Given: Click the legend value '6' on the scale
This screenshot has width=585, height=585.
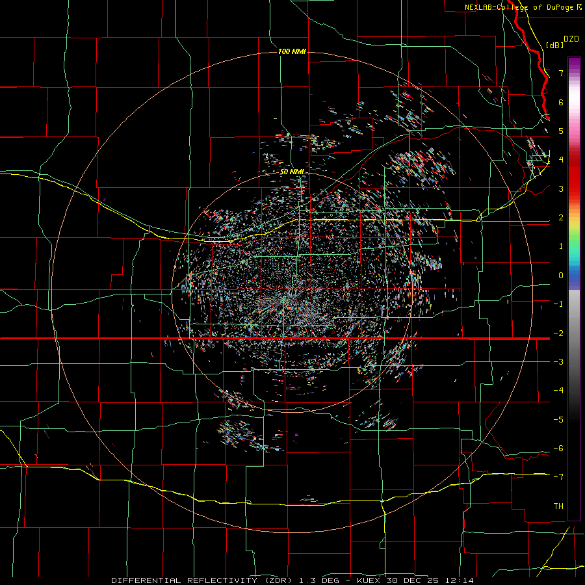Looking at the screenshot, I should point(561,102).
